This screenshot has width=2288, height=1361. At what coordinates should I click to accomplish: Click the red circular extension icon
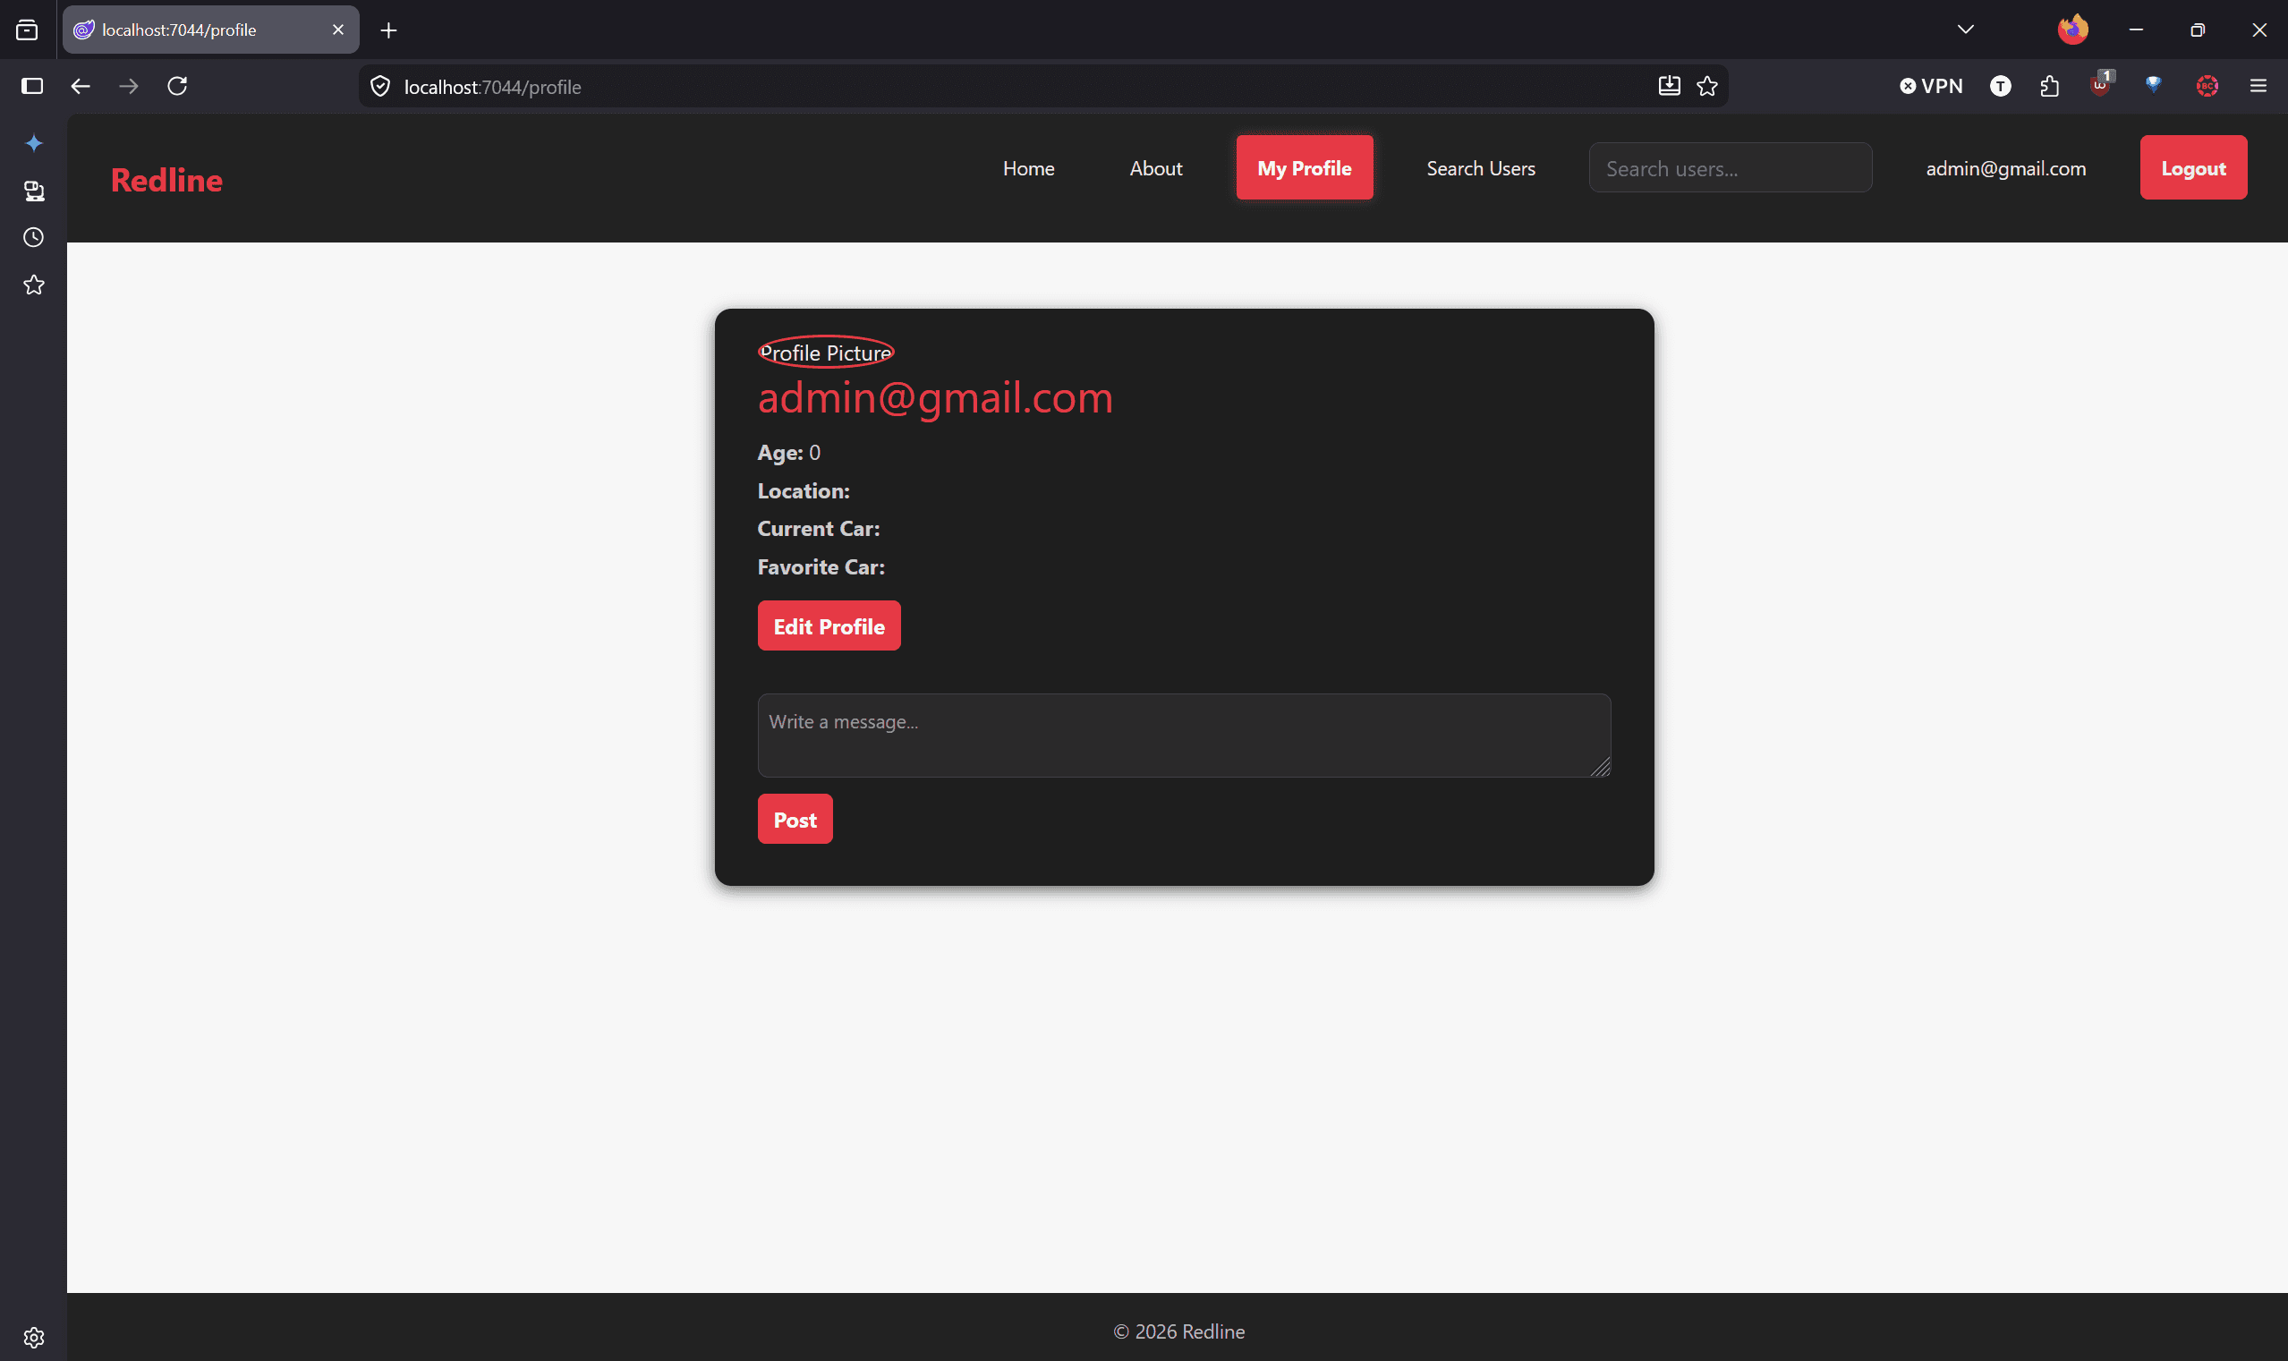[2207, 86]
